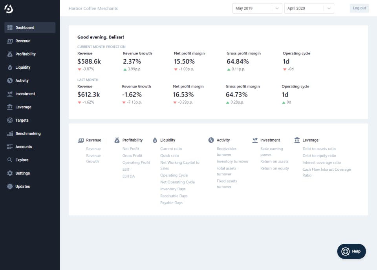Click the Profitability icon in metrics panel
Screen dimensions: 377x270
click(117, 140)
